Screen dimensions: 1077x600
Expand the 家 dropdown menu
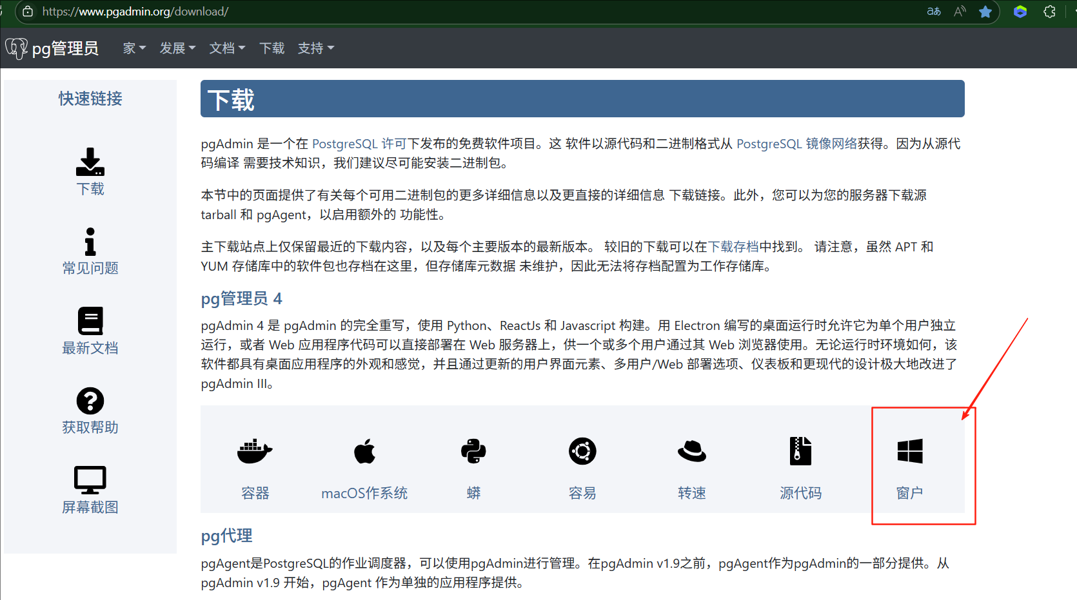click(x=134, y=48)
